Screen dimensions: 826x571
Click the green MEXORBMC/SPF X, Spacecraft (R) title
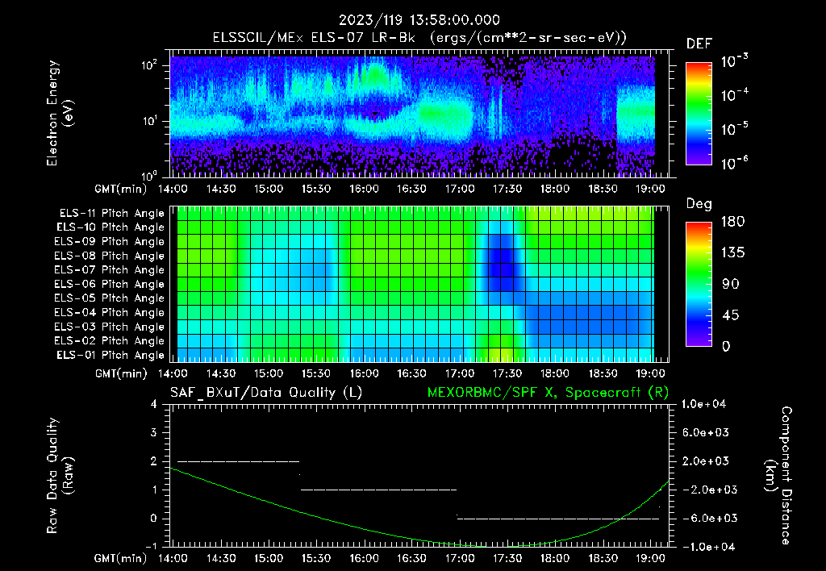point(548,393)
